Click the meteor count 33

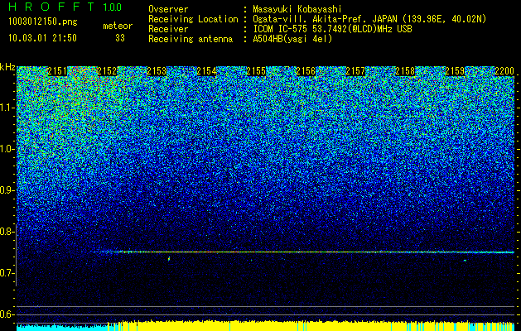(120, 38)
